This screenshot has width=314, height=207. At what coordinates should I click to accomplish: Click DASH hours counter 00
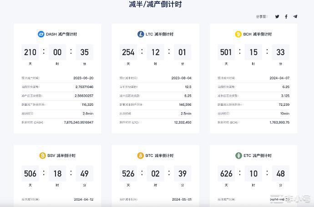click(x=57, y=52)
